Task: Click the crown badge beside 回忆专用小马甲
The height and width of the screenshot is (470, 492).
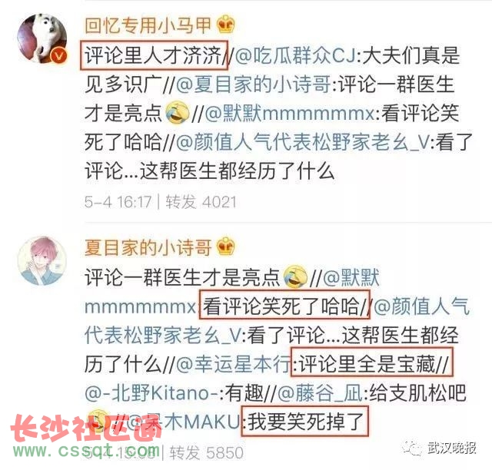Action: 226,25
